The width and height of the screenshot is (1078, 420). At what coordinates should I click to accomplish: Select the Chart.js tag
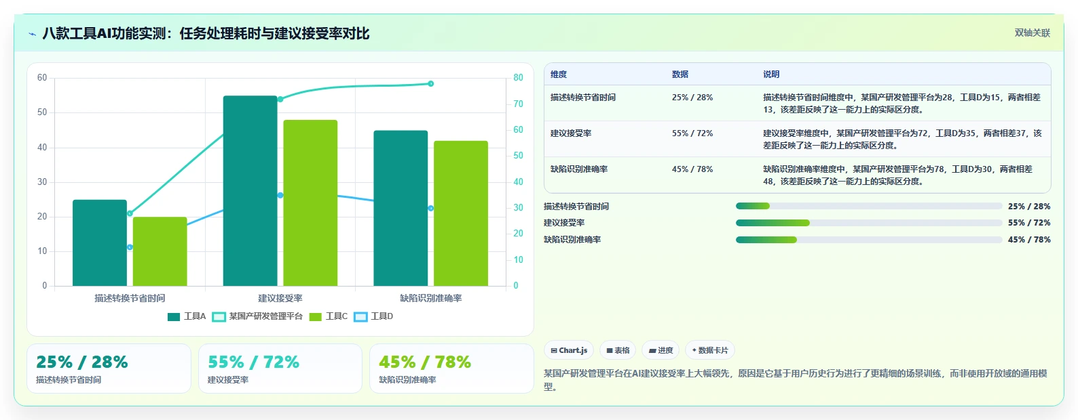click(x=569, y=350)
